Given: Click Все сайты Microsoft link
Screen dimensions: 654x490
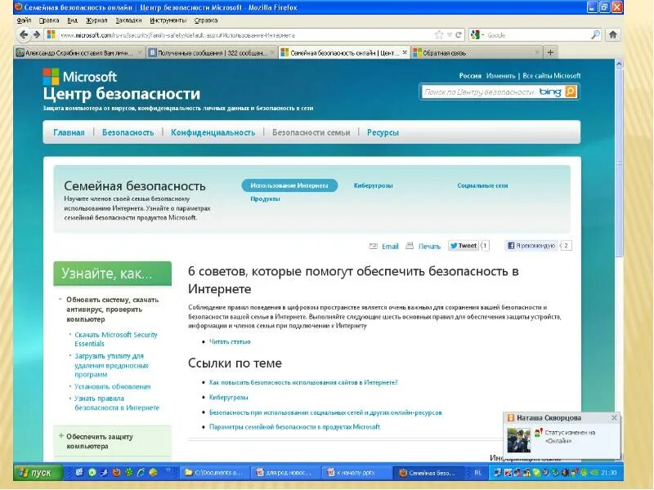Looking at the screenshot, I should click(x=551, y=76).
